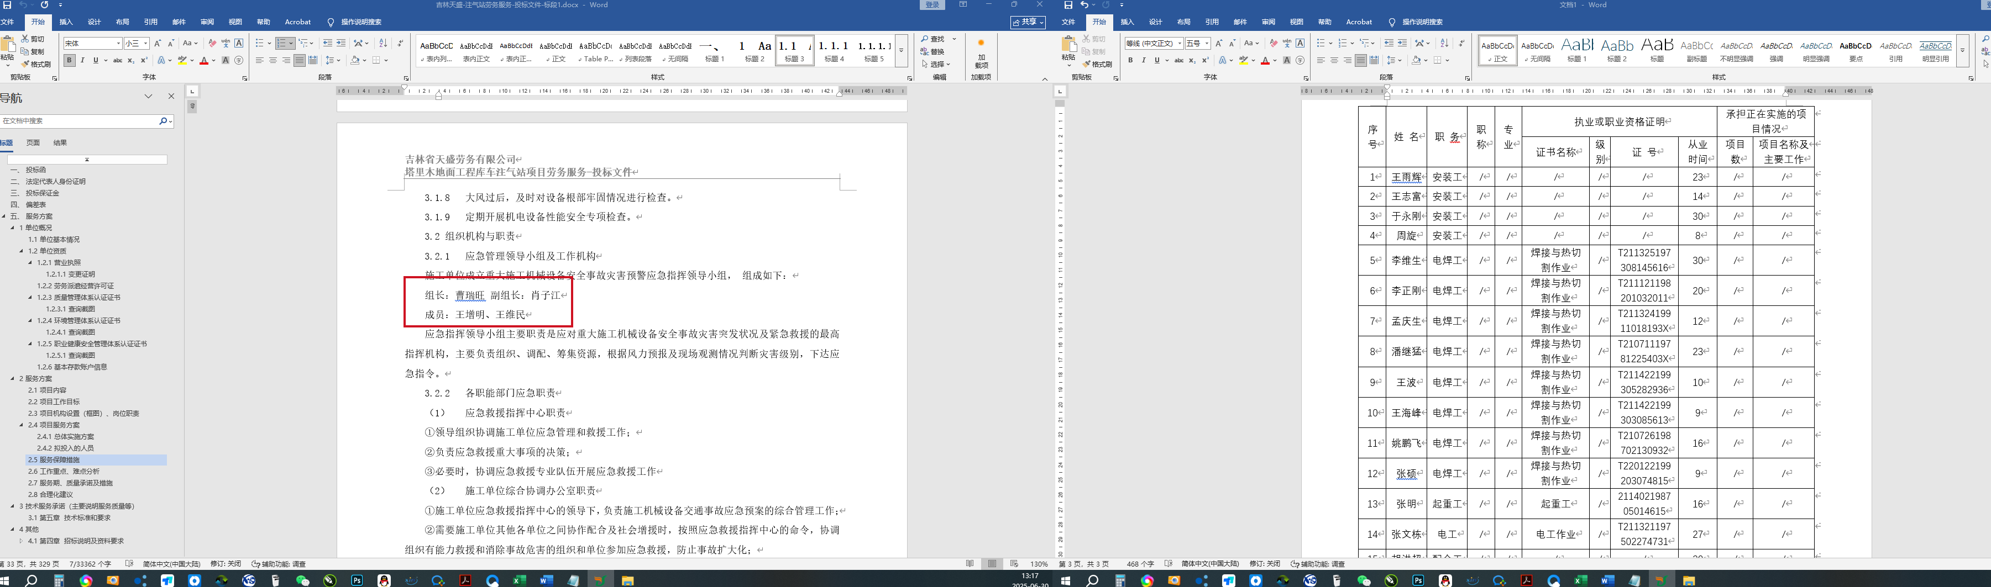Toggle justified alignment in the left Word window

[299, 60]
